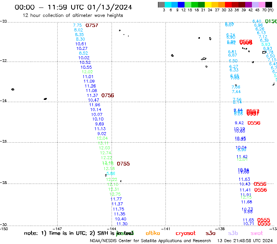Click the yellow 24 ft legend swatch

point(208,5)
